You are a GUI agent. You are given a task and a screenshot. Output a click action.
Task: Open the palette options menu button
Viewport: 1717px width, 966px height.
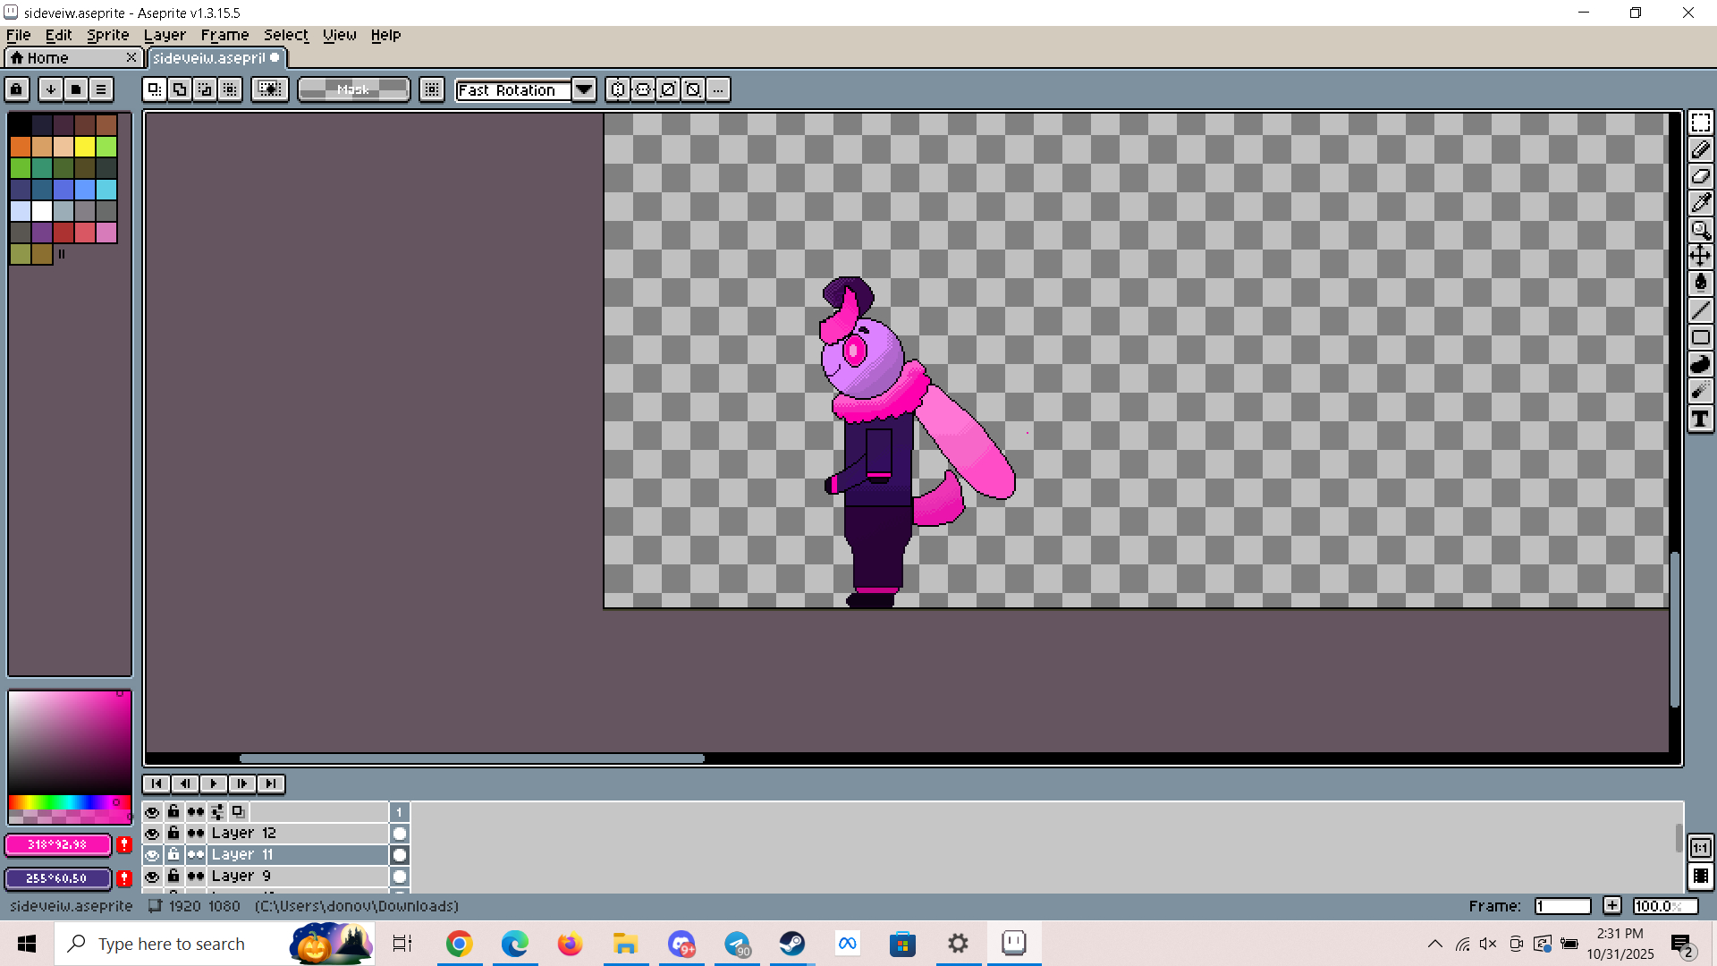coord(101,89)
